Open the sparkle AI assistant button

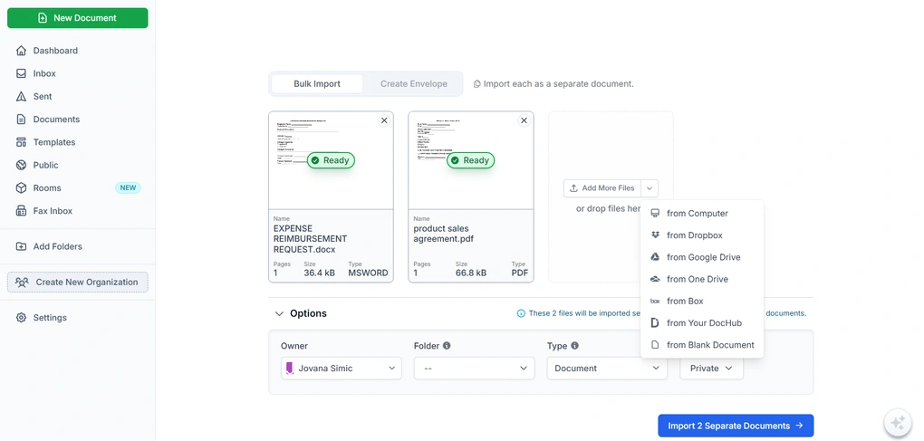click(x=898, y=422)
